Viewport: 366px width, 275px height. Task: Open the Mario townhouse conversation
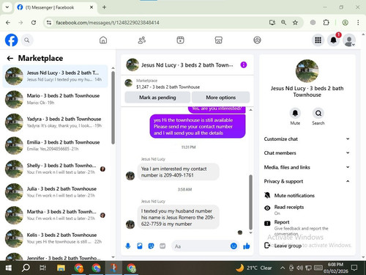(x=56, y=99)
